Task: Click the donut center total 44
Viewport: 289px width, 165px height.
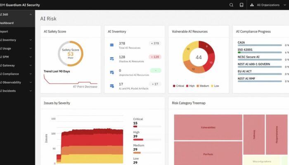Action: tap(199, 57)
